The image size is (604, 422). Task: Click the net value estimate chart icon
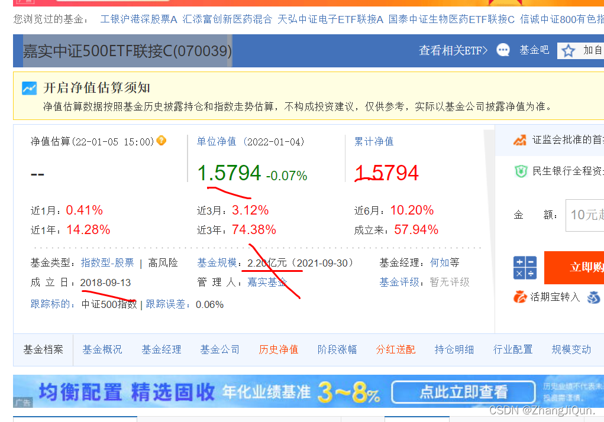point(29,88)
